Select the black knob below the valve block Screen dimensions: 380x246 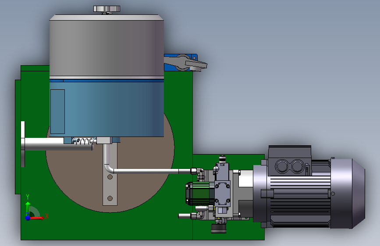pos(219,228)
